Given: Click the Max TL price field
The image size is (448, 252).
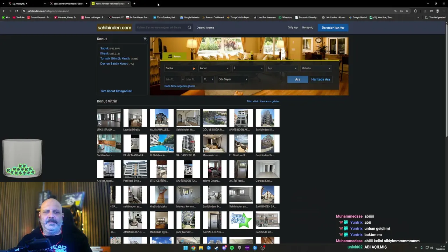Looking at the screenshot, I should point(193,79).
